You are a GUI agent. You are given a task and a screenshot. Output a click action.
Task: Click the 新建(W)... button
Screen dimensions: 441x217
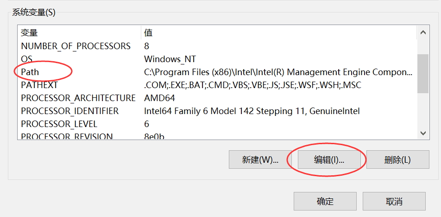click(x=260, y=160)
